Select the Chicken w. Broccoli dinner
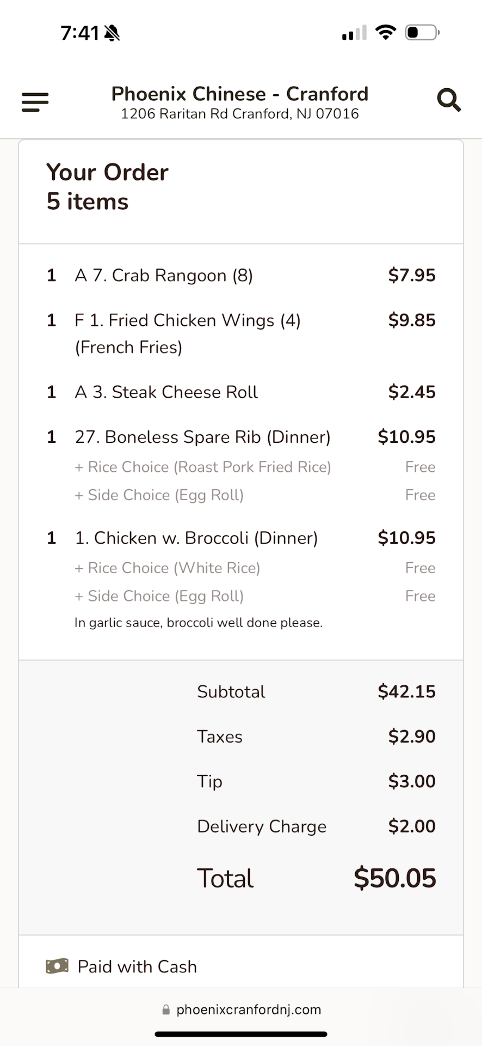This screenshot has height=1046, width=482. pyautogui.click(x=196, y=538)
